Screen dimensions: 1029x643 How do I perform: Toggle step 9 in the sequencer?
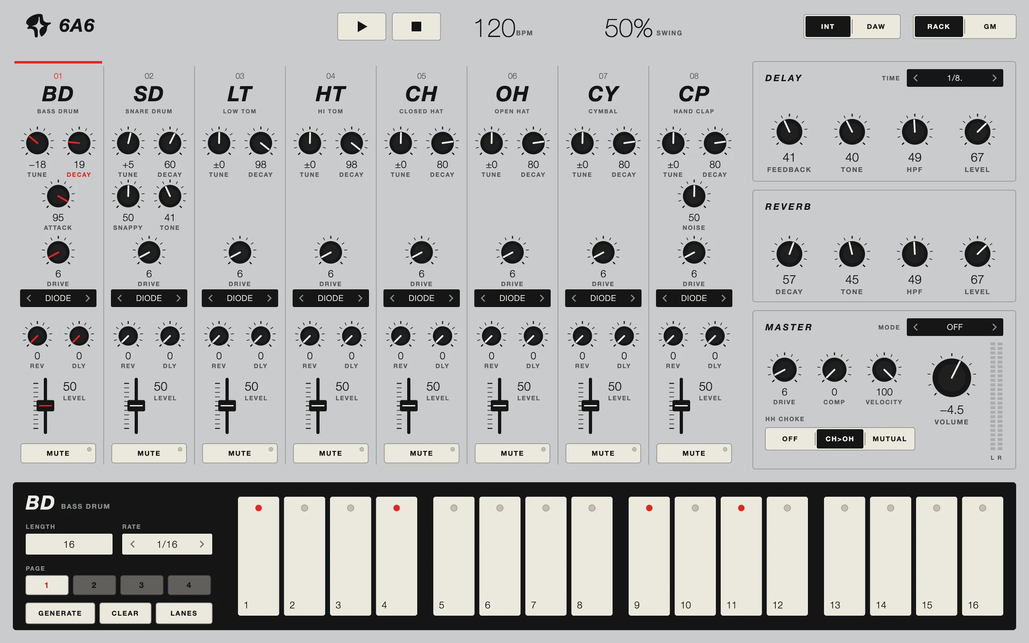649,556
